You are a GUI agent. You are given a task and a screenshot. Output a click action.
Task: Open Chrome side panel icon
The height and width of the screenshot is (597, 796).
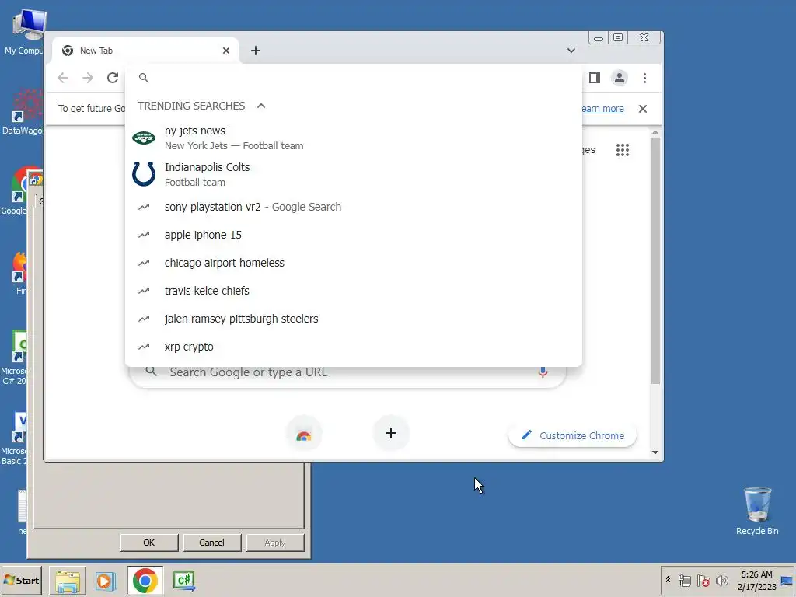pyautogui.click(x=595, y=78)
